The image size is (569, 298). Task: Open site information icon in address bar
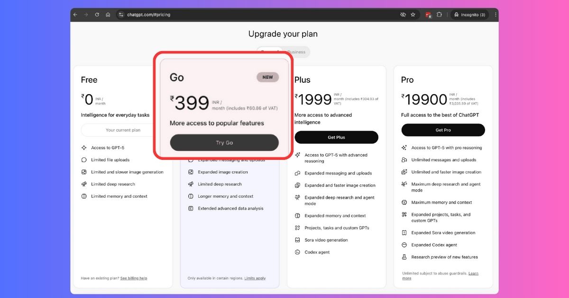tap(120, 15)
